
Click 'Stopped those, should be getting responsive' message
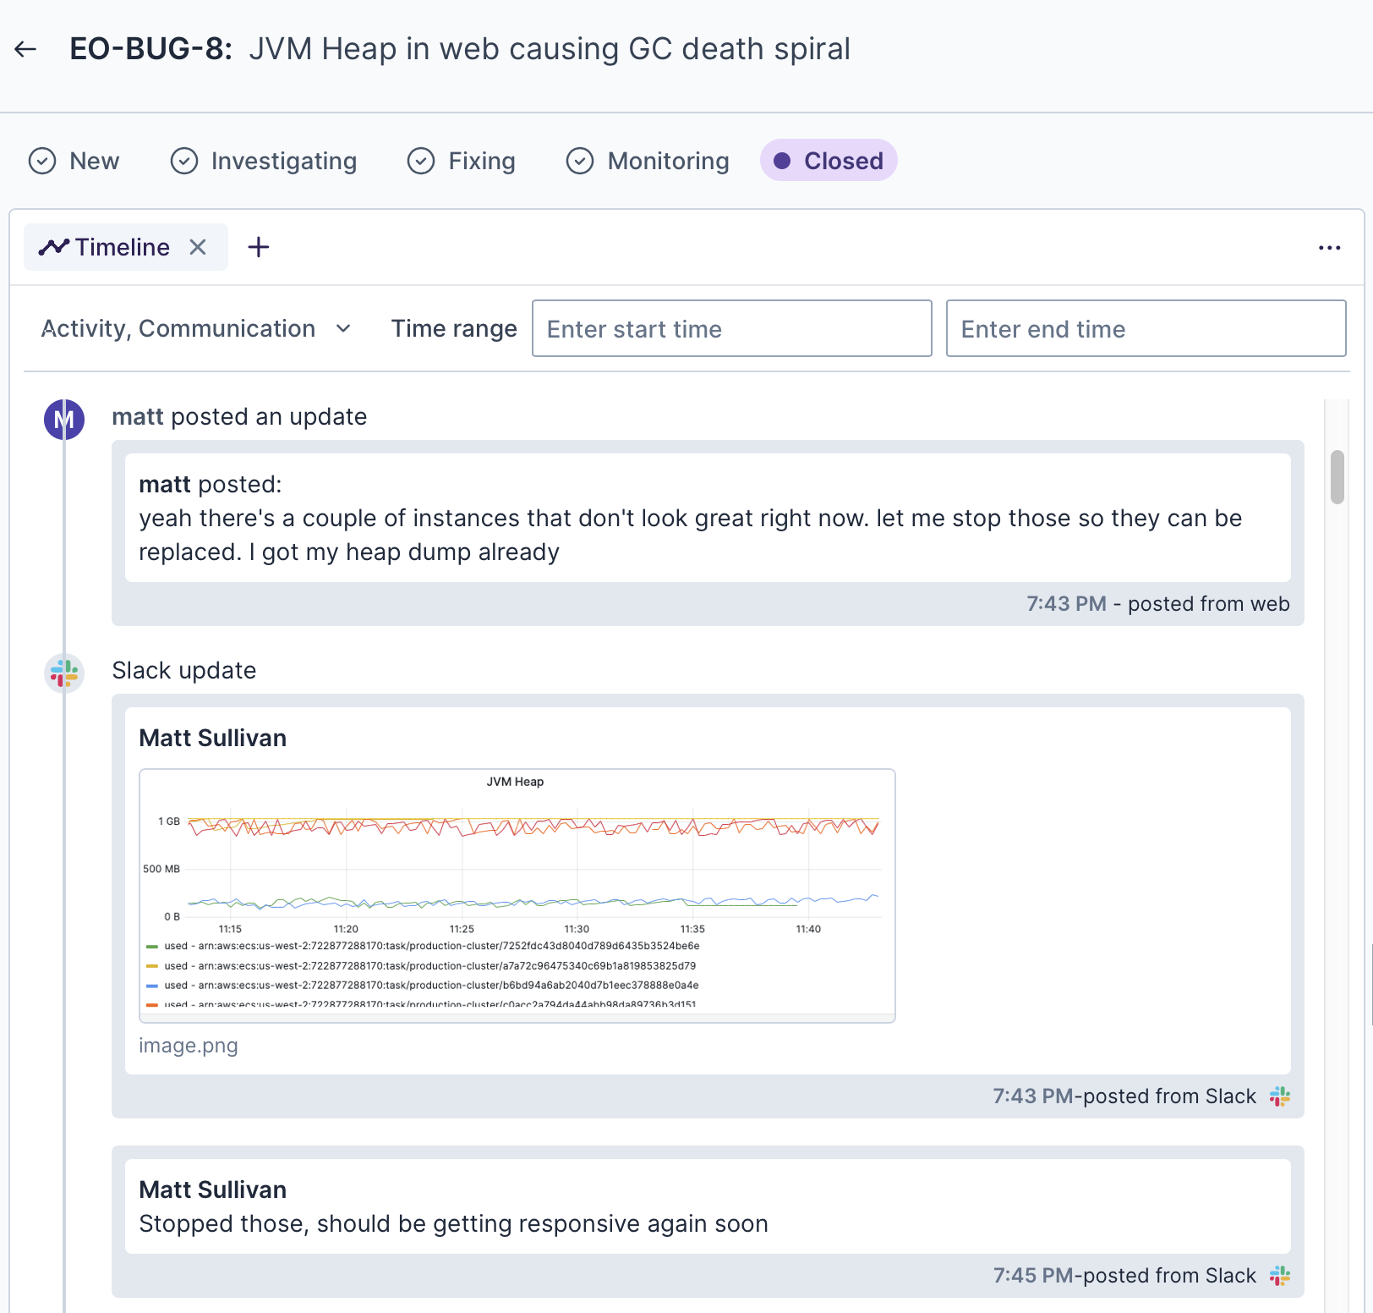(x=453, y=1223)
